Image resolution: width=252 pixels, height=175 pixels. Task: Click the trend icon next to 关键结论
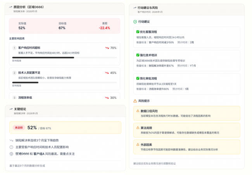(x=10, y=109)
